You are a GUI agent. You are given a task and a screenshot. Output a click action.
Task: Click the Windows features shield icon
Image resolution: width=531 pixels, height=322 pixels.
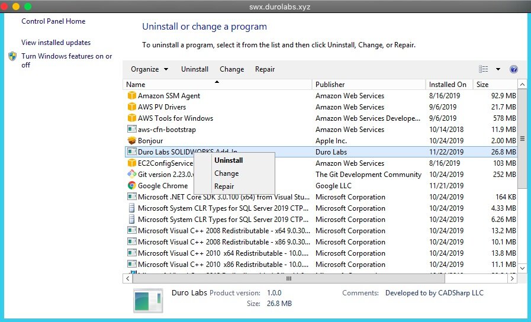12,57
